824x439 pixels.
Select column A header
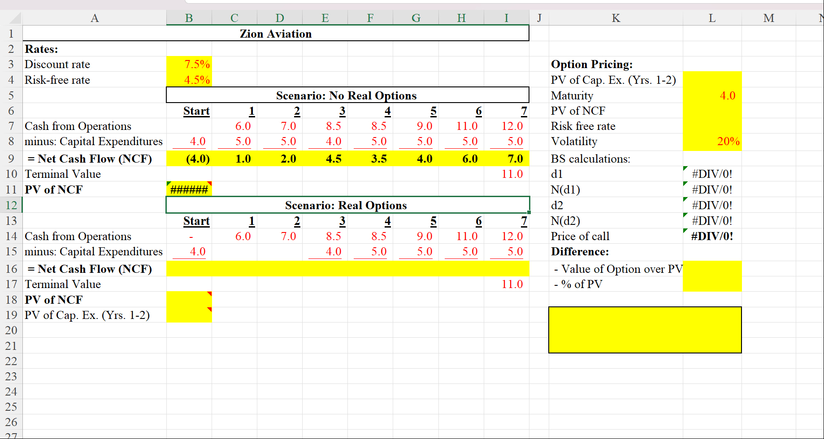[95, 18]
